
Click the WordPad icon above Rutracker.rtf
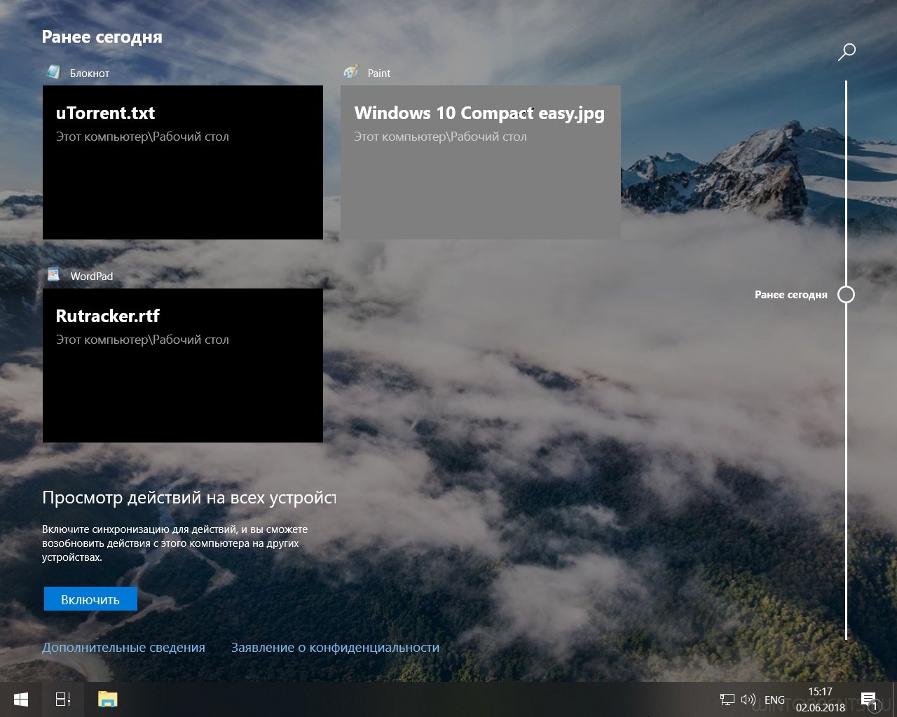tap(53, 275)
